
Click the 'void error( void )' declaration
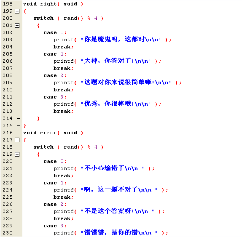pos(53,133)
